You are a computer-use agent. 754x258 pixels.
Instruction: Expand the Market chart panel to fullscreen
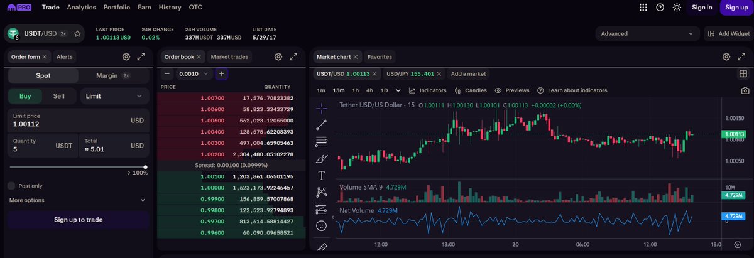pos(741,56)
